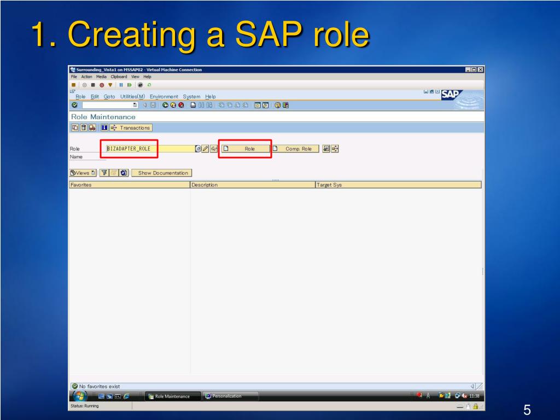Screen dimensions: 560x420
Task: Click the Create Shortcut icon
Action: point(265,105)
